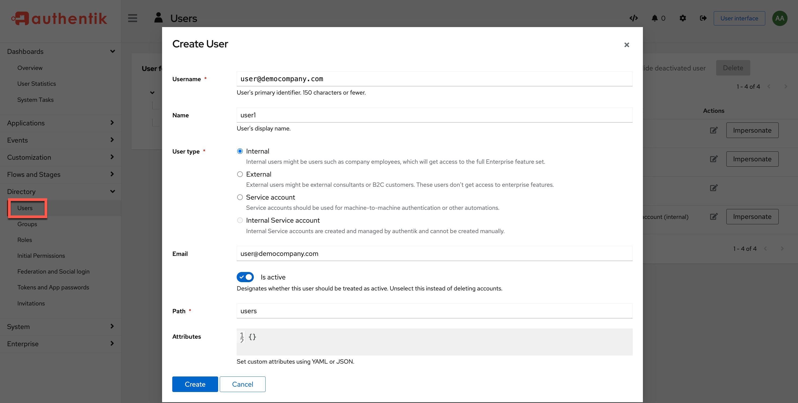This screenshot has width=798, height=403.
Task: Open User Statistics in sidebar
Action: coord(36,84)
